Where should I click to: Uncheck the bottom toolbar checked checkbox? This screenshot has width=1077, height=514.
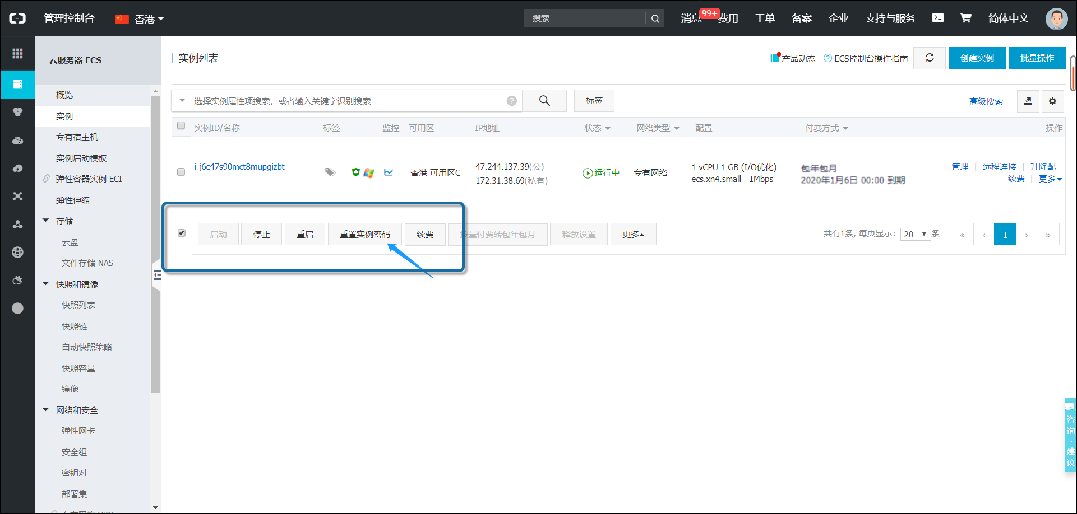pos(182,233)
